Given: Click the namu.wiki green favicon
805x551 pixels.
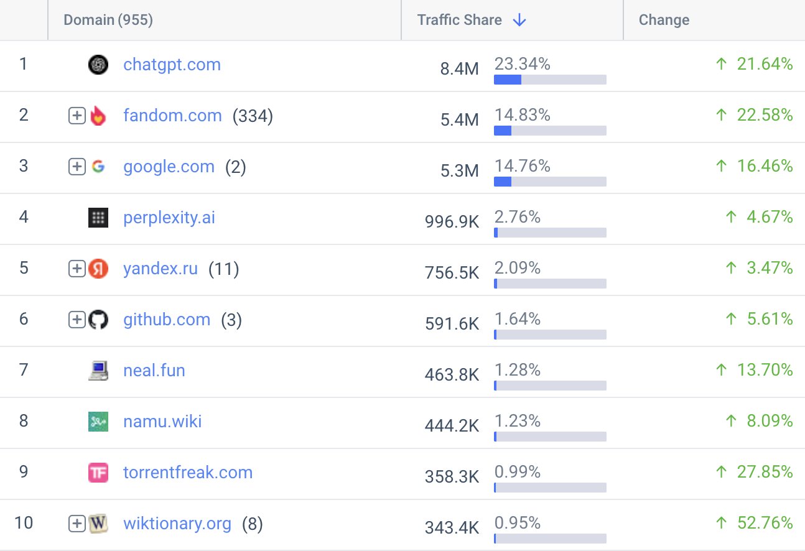Looking at the screenshot, I should [98, 422].
